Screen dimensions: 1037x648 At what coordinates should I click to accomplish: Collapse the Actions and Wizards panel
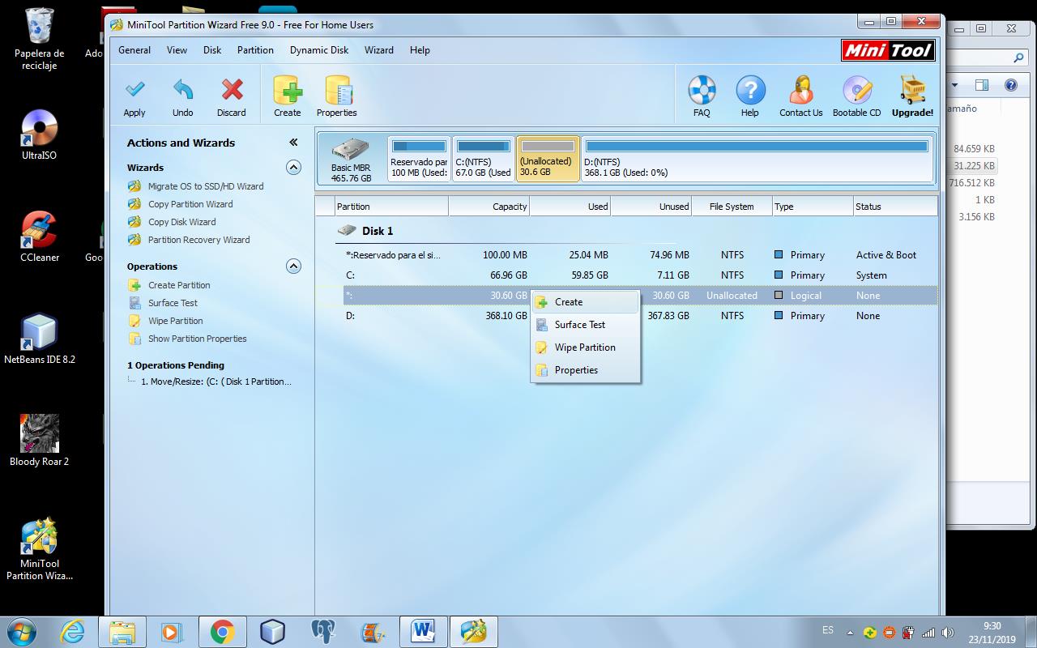[x=293, y=143]
